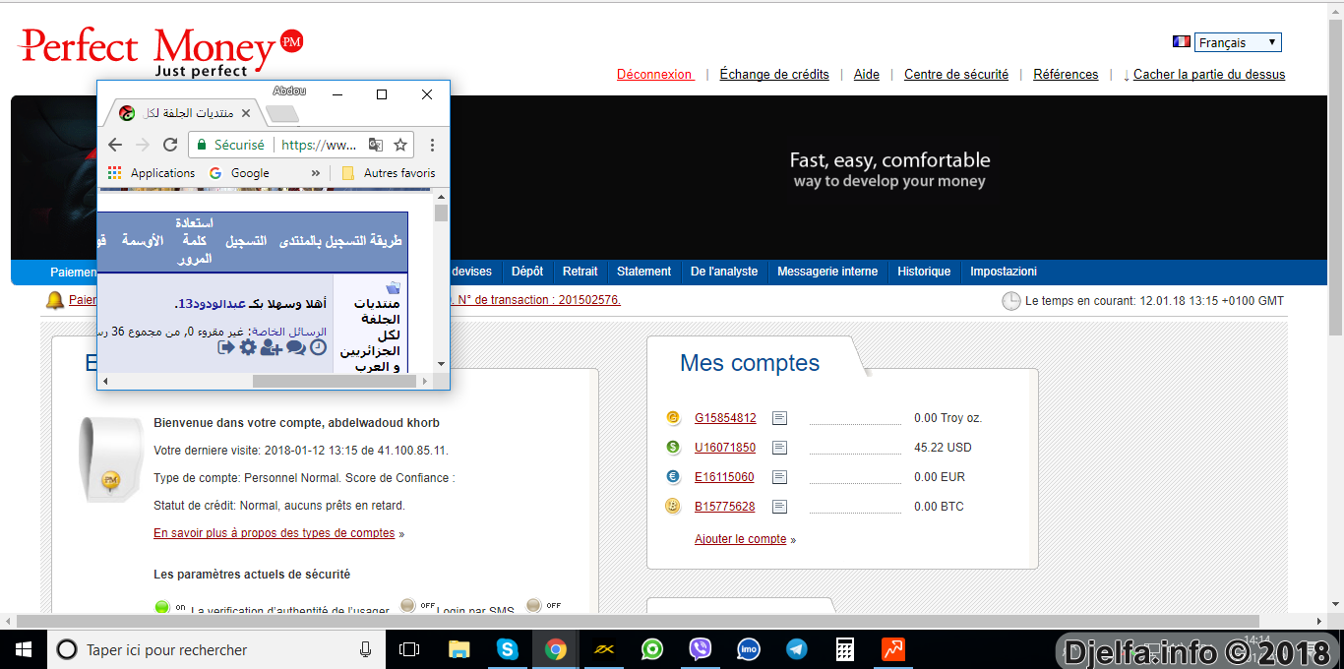The image size is (1344, 669).
Task: Click the green dollar icon for U16071850
Action: [x=673, y=448]
